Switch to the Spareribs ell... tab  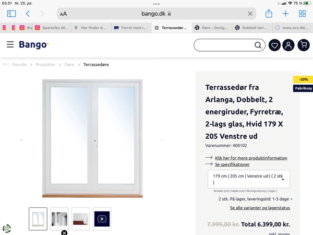click(x=52, y=28)
